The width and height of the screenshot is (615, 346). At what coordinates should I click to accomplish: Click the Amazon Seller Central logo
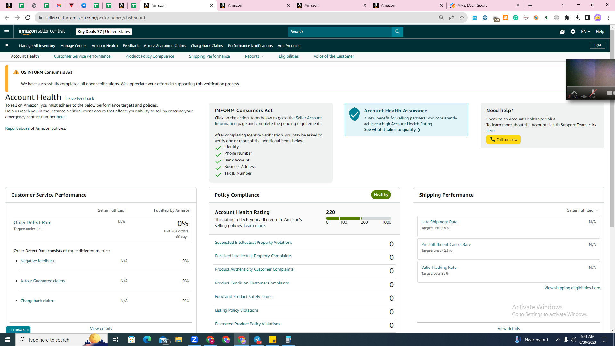point(42,31)
